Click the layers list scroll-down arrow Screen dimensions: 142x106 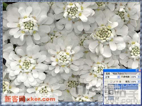click(139, 101)
